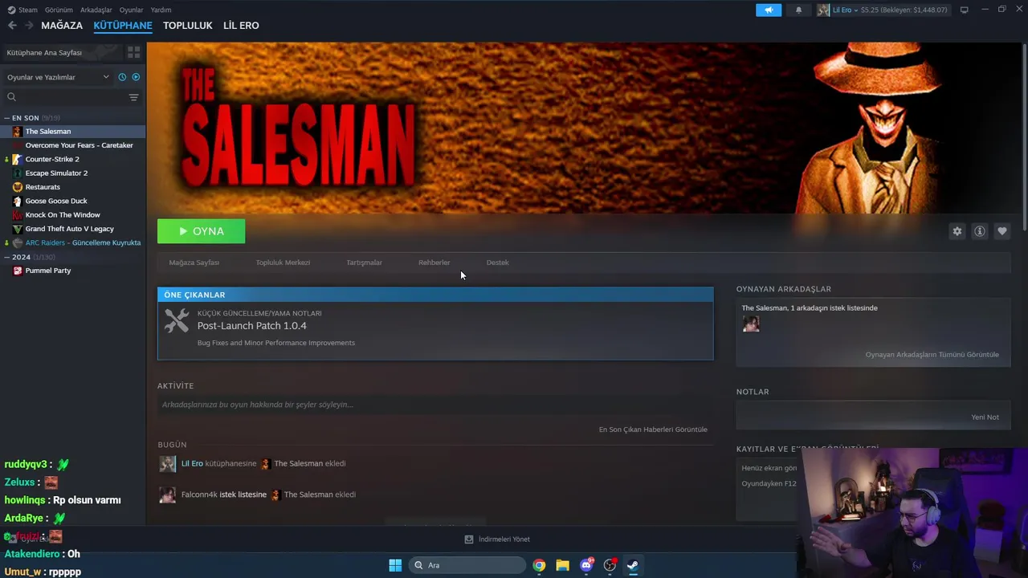Open Discord from taskbar

[586, 565]
